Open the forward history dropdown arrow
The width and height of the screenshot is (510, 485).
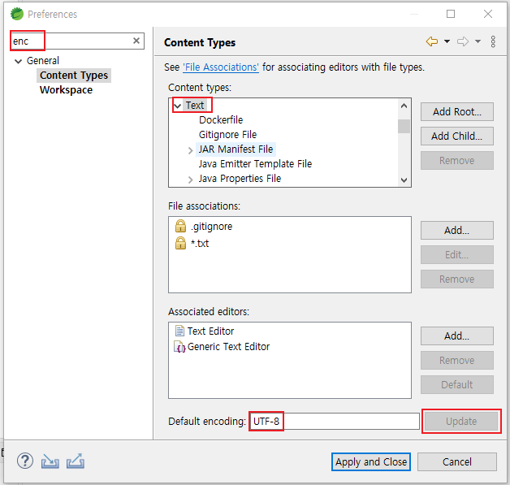(478, 41)
